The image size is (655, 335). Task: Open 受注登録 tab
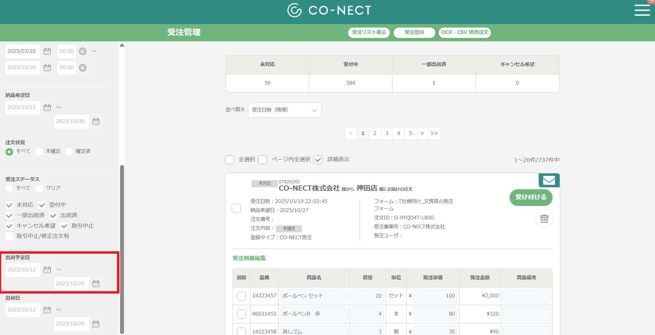[x=414, y=32]
